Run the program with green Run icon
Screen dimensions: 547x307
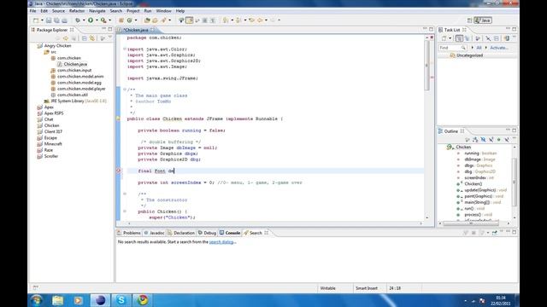click(x=91, y=20)
